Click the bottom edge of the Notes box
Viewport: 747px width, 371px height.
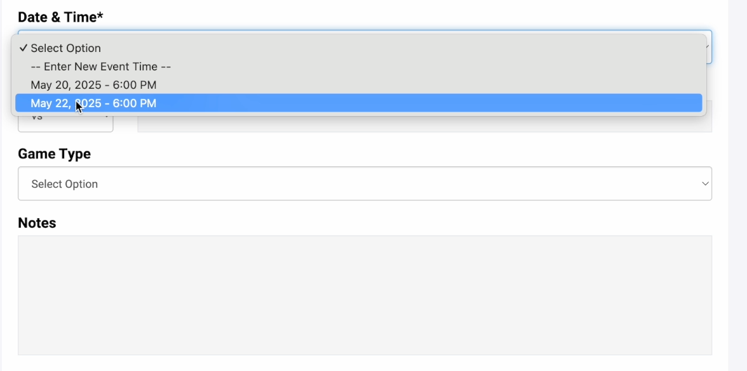tap(365, 354)
